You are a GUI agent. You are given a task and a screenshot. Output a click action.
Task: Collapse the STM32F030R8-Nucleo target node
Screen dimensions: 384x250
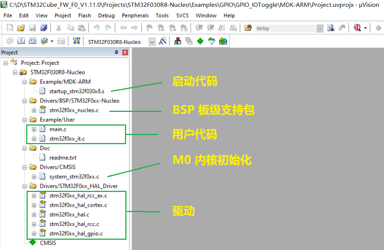point(15,72)
